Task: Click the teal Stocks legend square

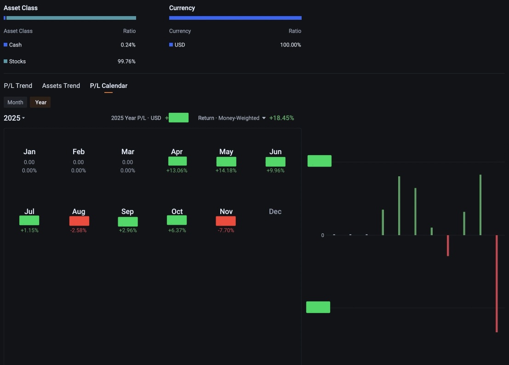Action: pyautogui.click(x=6, y=61)
